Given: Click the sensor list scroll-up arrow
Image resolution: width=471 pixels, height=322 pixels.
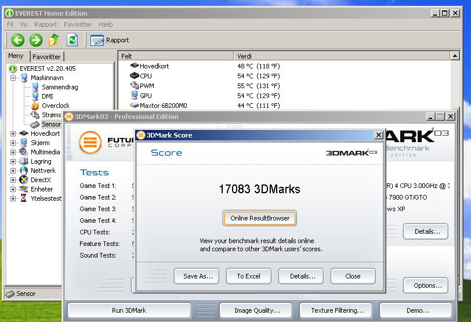Looking at the screenshot, I should [x=455, y=56].
